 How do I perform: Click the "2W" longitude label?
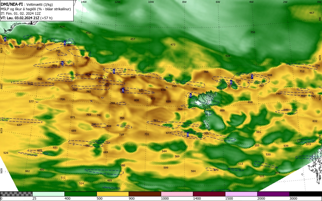pyautogui.click(x=285, y=2)
